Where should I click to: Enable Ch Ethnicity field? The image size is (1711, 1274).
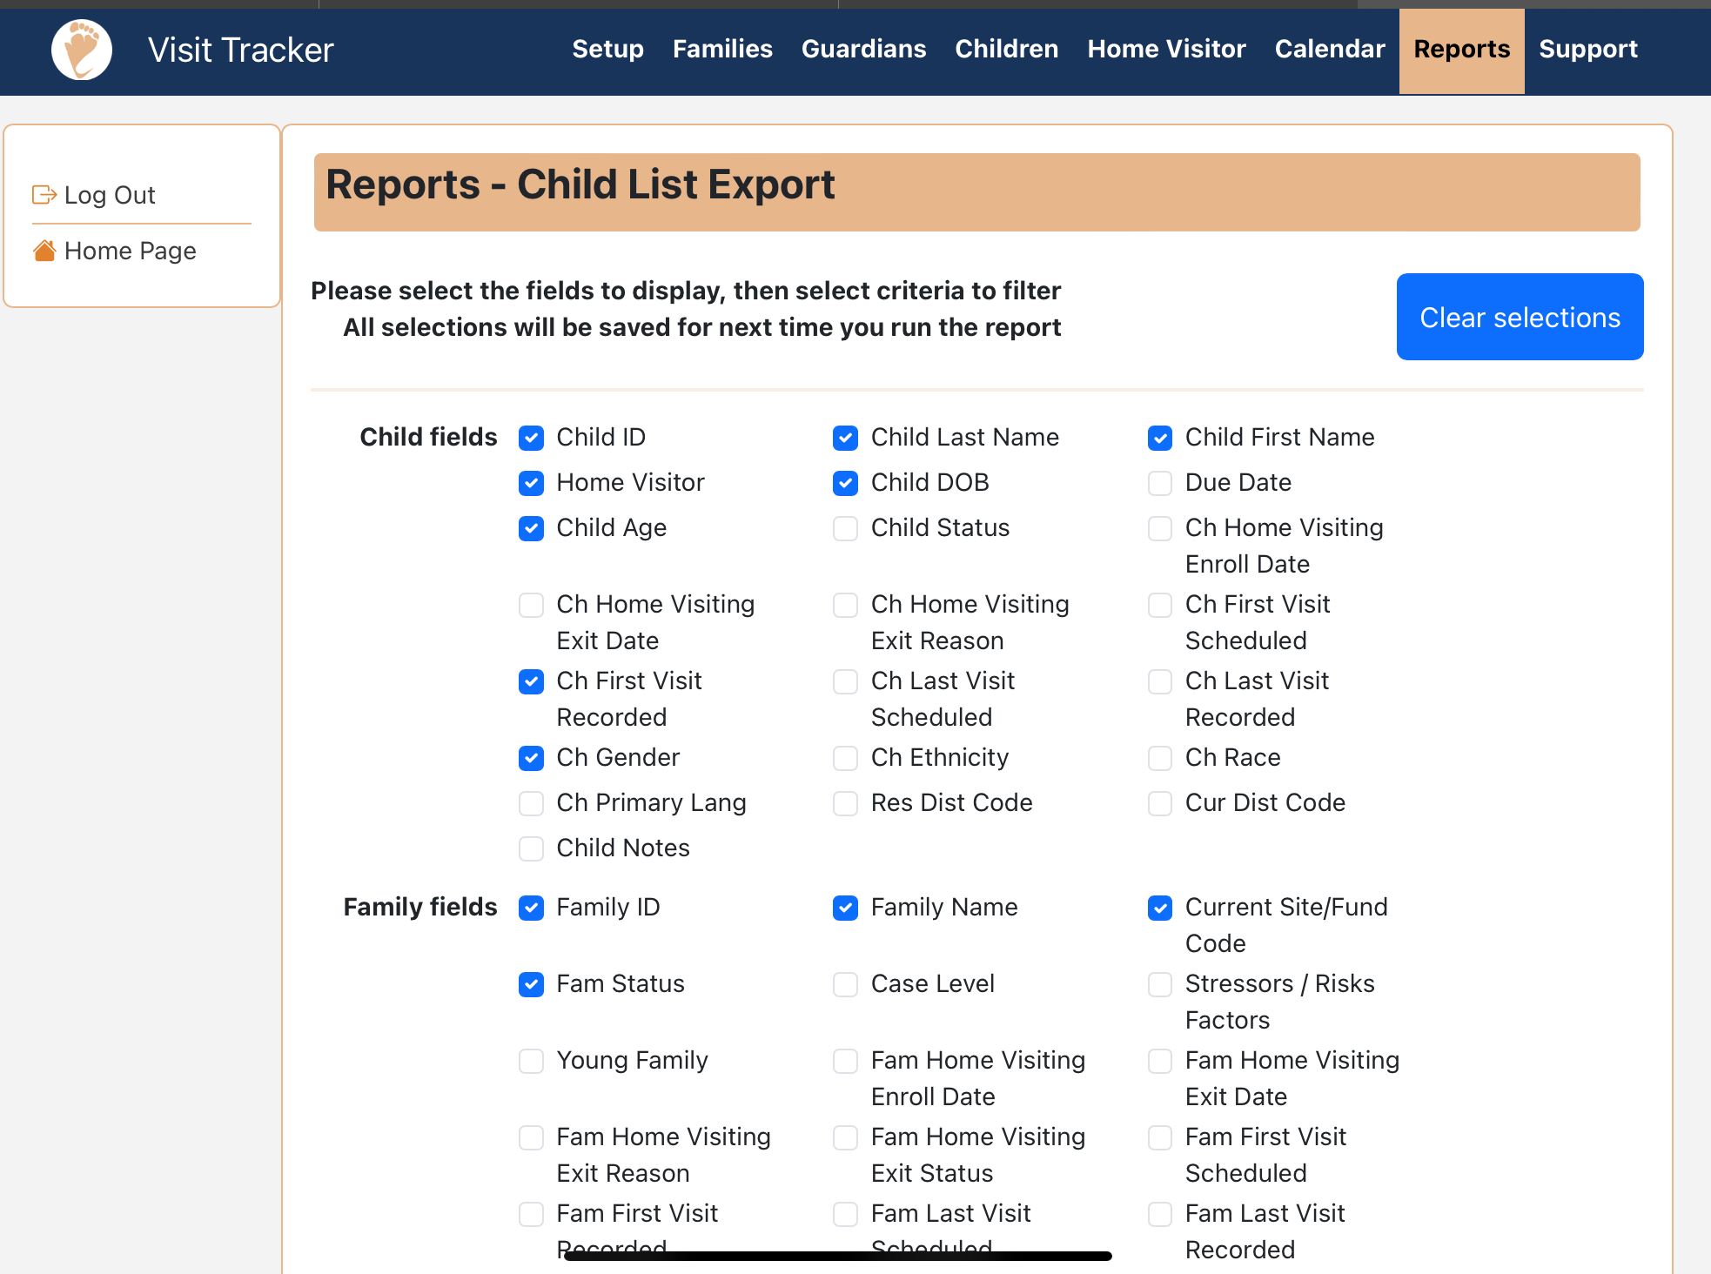[x=845, y=758]
